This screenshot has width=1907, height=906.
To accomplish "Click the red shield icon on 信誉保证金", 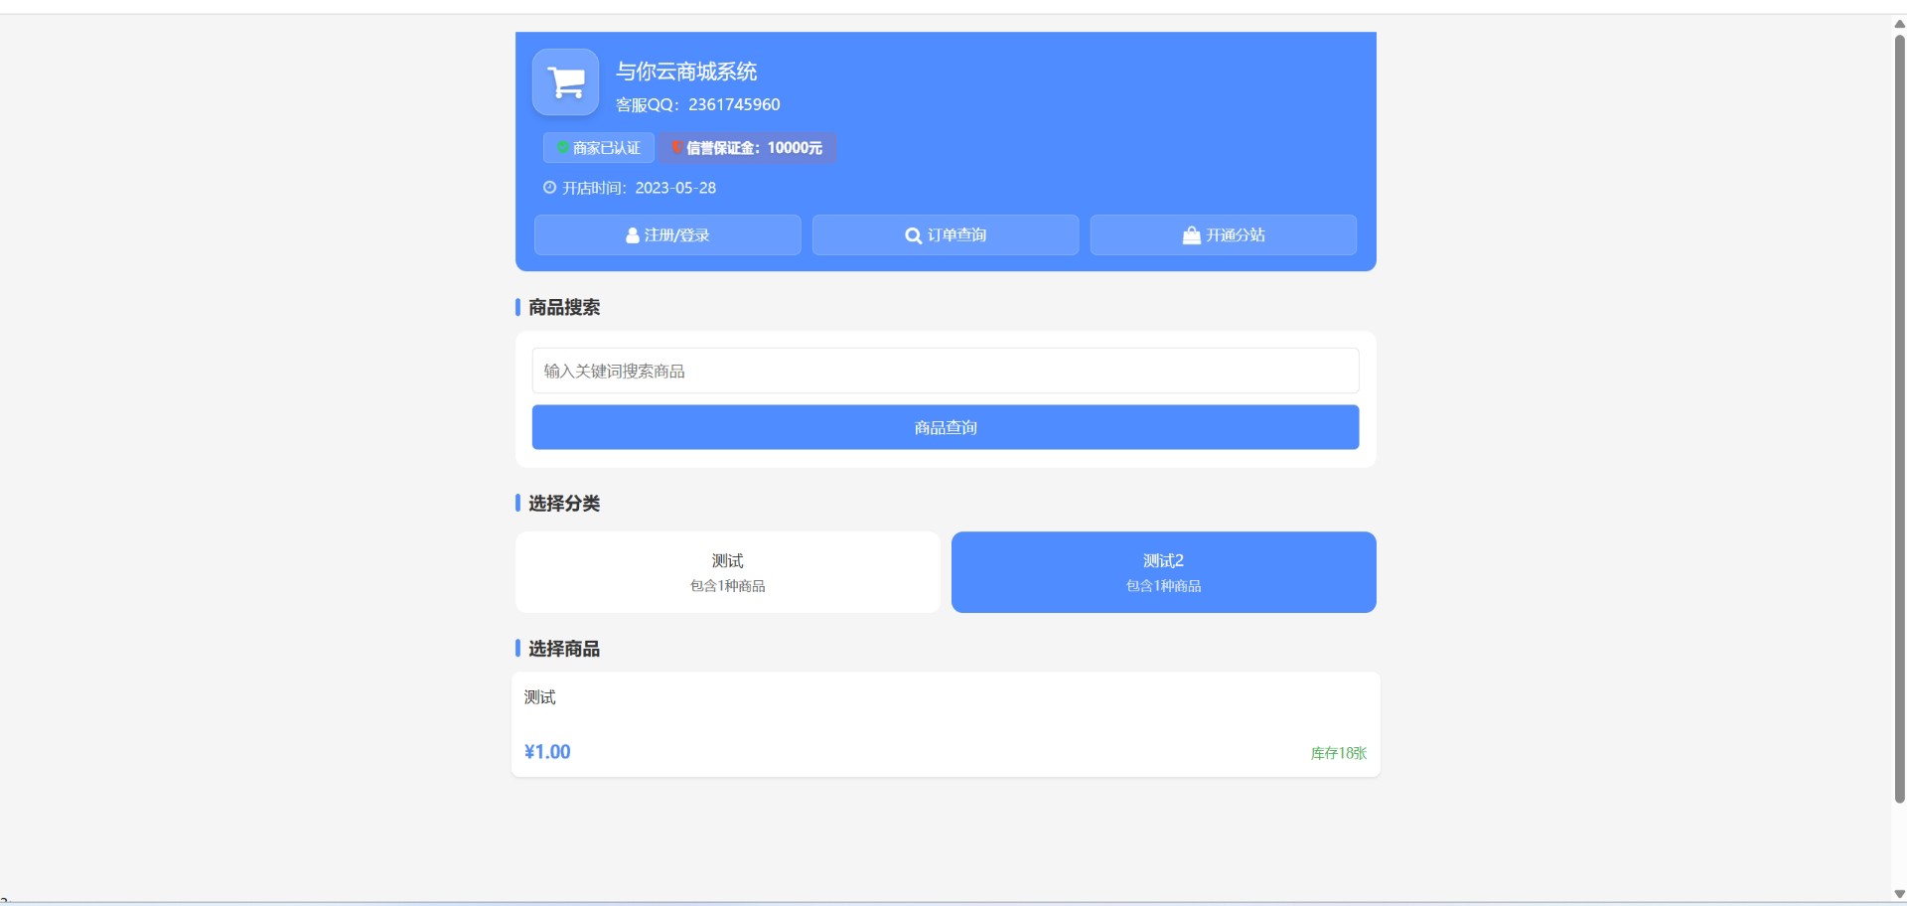I will 675,148.
